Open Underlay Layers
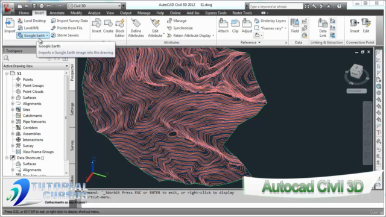The height and width of the screenshot is (217, 386). click(x=270, y=21)
